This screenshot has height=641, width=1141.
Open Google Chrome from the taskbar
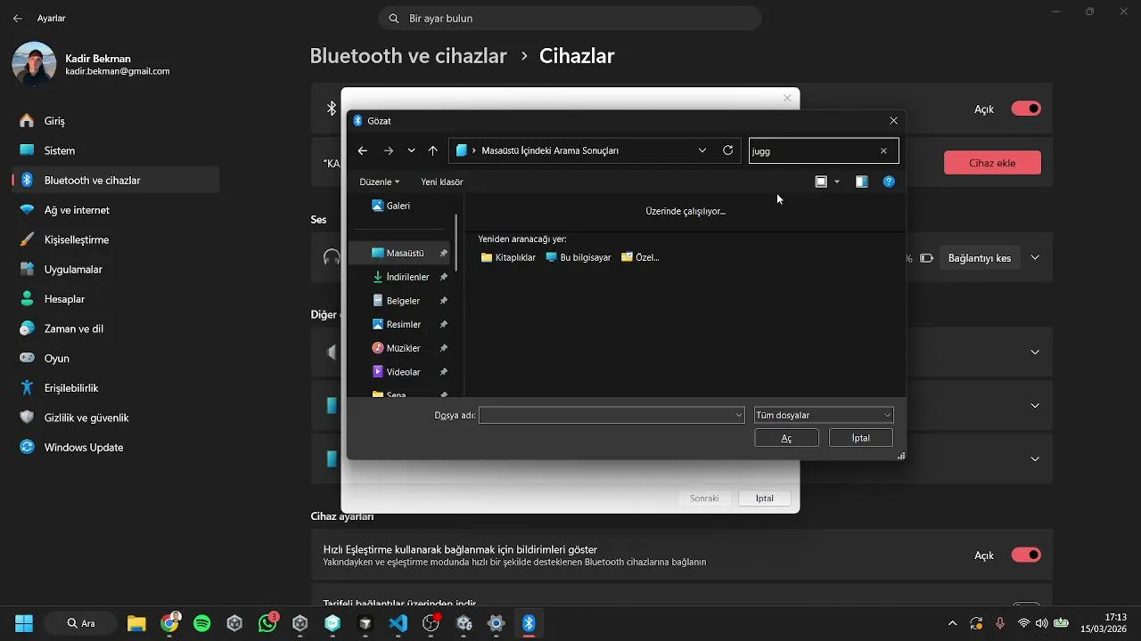[x=169, y=623]
